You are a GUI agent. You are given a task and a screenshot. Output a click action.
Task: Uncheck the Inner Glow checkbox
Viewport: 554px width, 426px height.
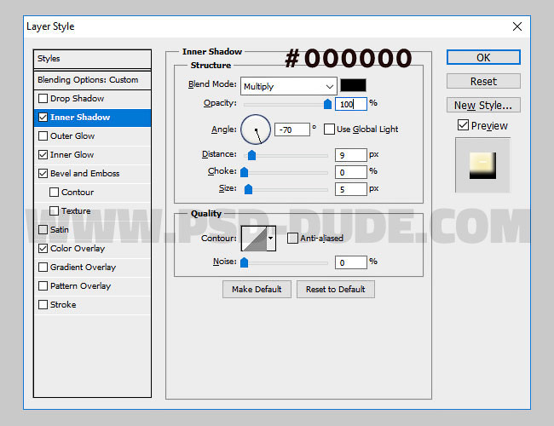(43, 154)
